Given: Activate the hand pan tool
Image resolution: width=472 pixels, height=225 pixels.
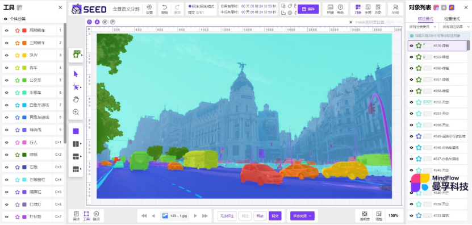Looking at the screenshot, I should [76, 99].
